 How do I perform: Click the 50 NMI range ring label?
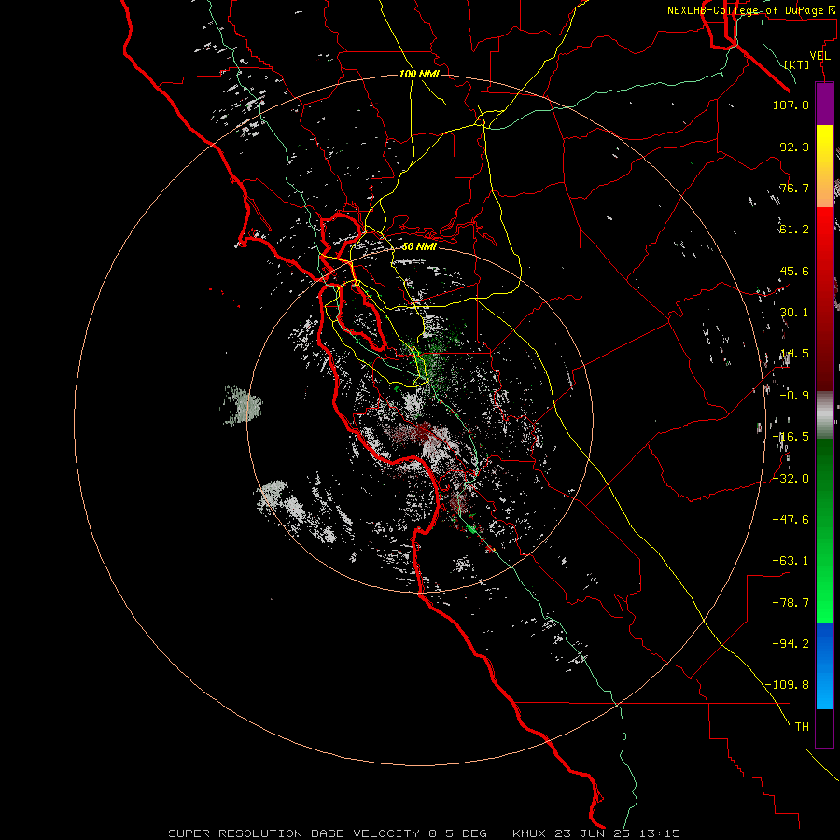click(x=419, y=246)
